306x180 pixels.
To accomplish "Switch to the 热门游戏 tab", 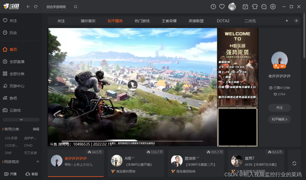I will 142,21.
